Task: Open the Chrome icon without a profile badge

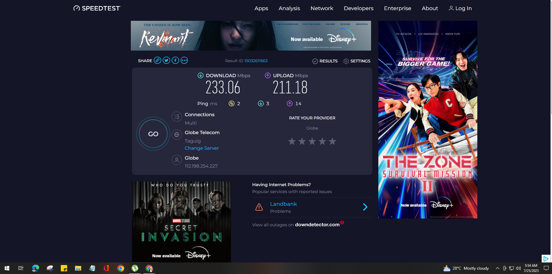Action: tap(121, 268)
